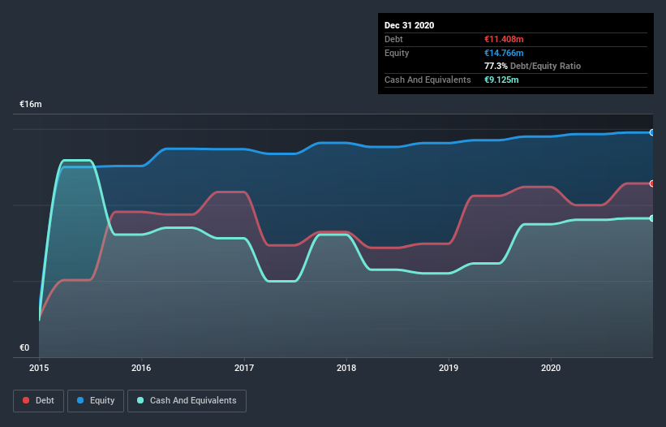Click the €9.125m cash value
666x427 pixels.
(x=501, y=80)
